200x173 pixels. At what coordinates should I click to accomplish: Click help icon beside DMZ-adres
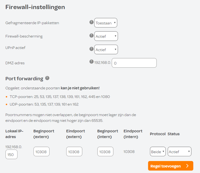coord(91,62)
